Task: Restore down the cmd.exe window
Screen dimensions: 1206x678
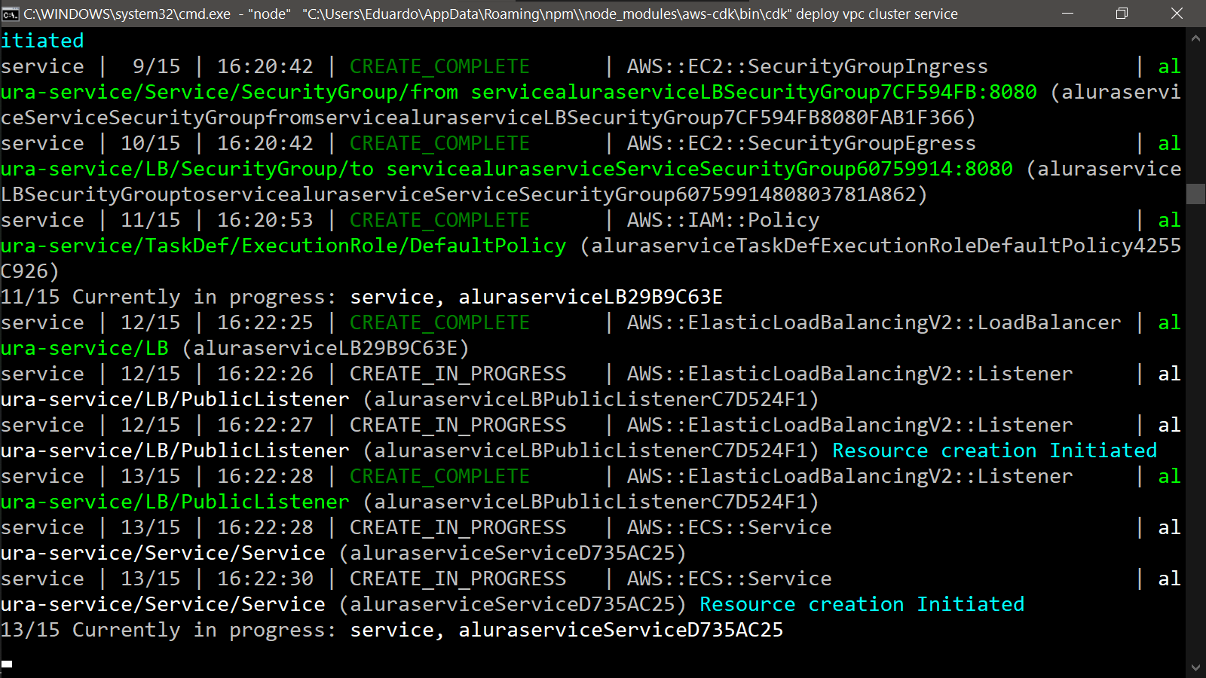Action: [x=1122, y=14]
